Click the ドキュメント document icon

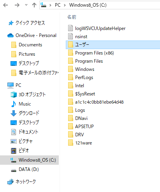click(x=14, y=132)
